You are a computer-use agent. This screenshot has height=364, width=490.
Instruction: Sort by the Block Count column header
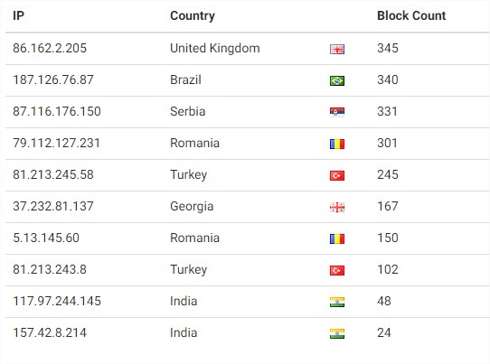411,15
